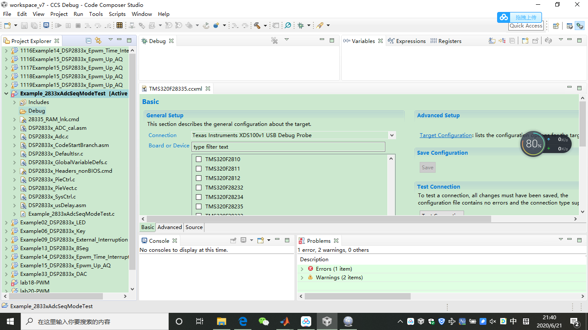The height and width of the screenshot is (330, 588).
Task: Check the TMS320F28235 device option
Action: pos(198,207)
